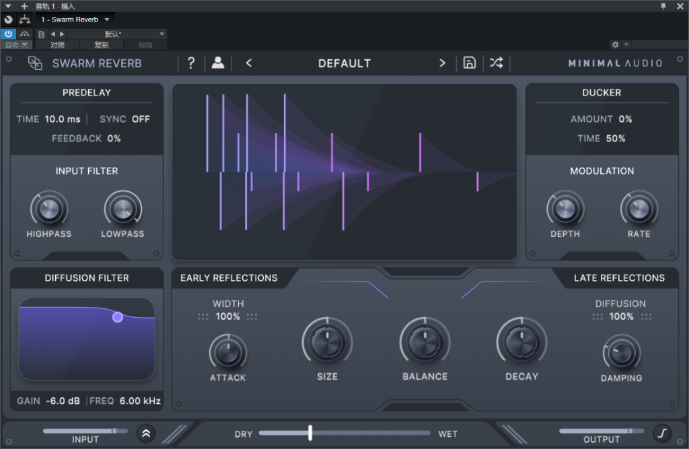Click the modulation DEPTH knob
The height and width of the screenshot is (449, 689).
pos(565,209)
